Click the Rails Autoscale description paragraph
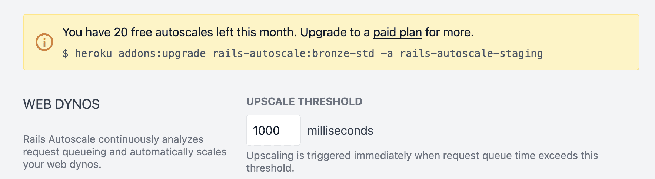This screenshot has height=179, width=655. tap(113, 139)
